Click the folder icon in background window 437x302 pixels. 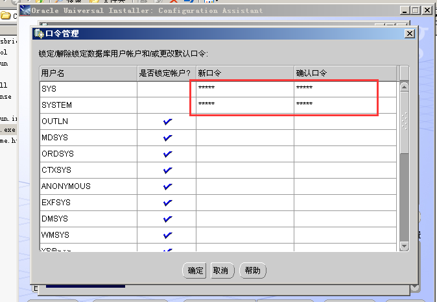(6, 16)
